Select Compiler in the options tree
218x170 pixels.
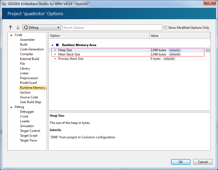pos(26,54)
